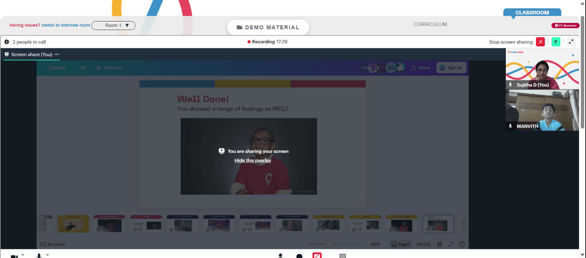Click the View only eye indicator

(109, 68)
